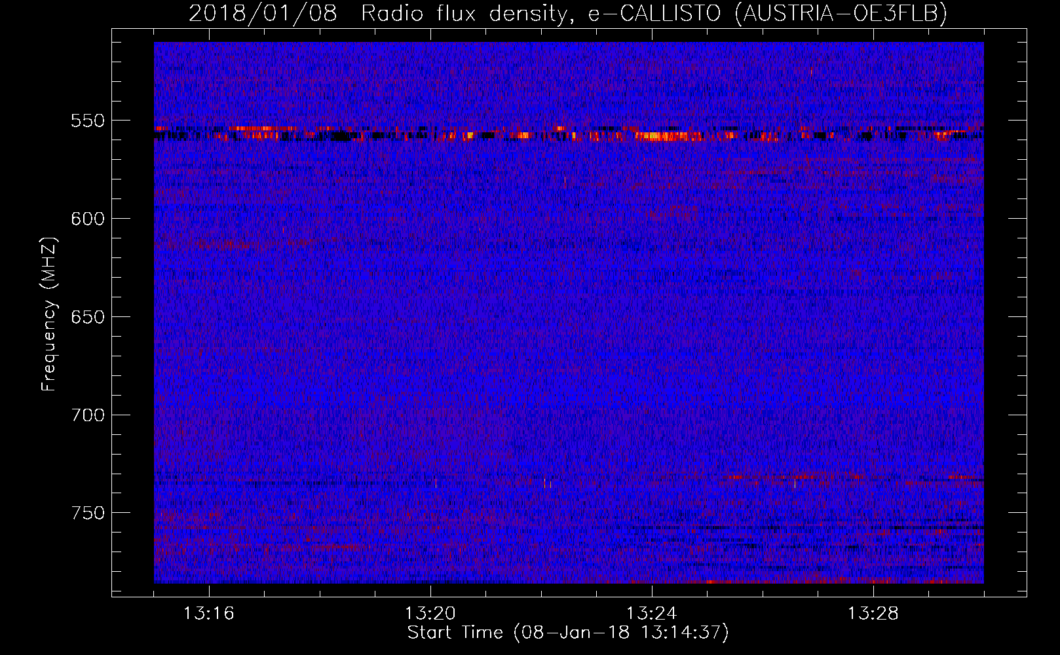
Task: Click the '13:28' time tick label
Action: point(873,614)
